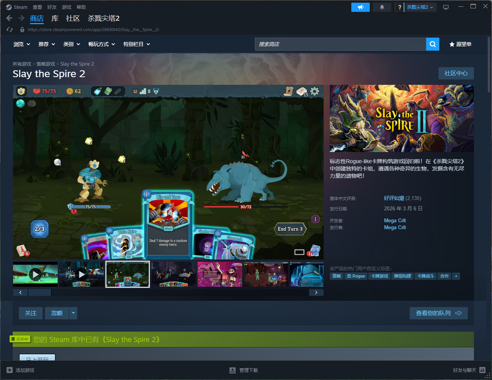This screenshot has width=492, height=380.
Task: Click the Add Game plus icon
Action: [10, 370]
